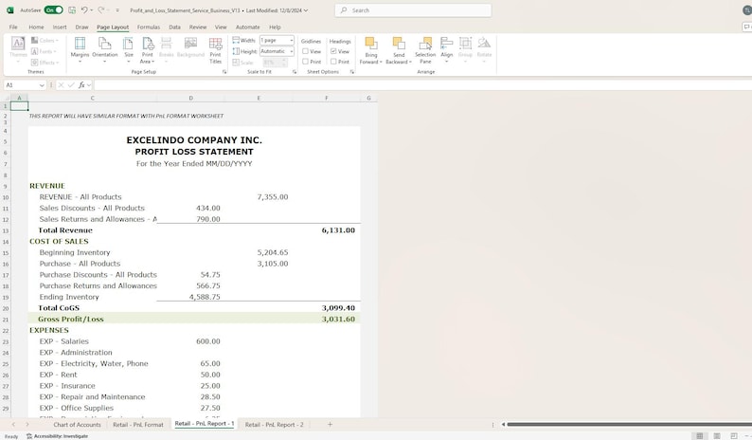Open the File menu
Viewport: 752px width, 440px height.
[x=13, y=27]
